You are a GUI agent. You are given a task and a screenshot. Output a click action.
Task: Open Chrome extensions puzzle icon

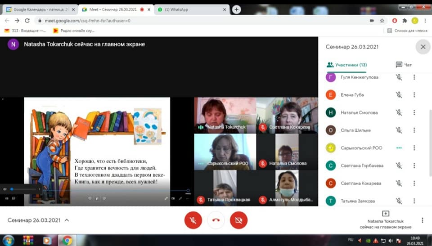click(x=405, y=21)
